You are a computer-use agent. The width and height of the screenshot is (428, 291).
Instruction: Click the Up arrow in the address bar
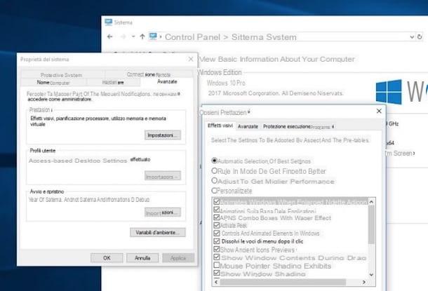point(142,36)
